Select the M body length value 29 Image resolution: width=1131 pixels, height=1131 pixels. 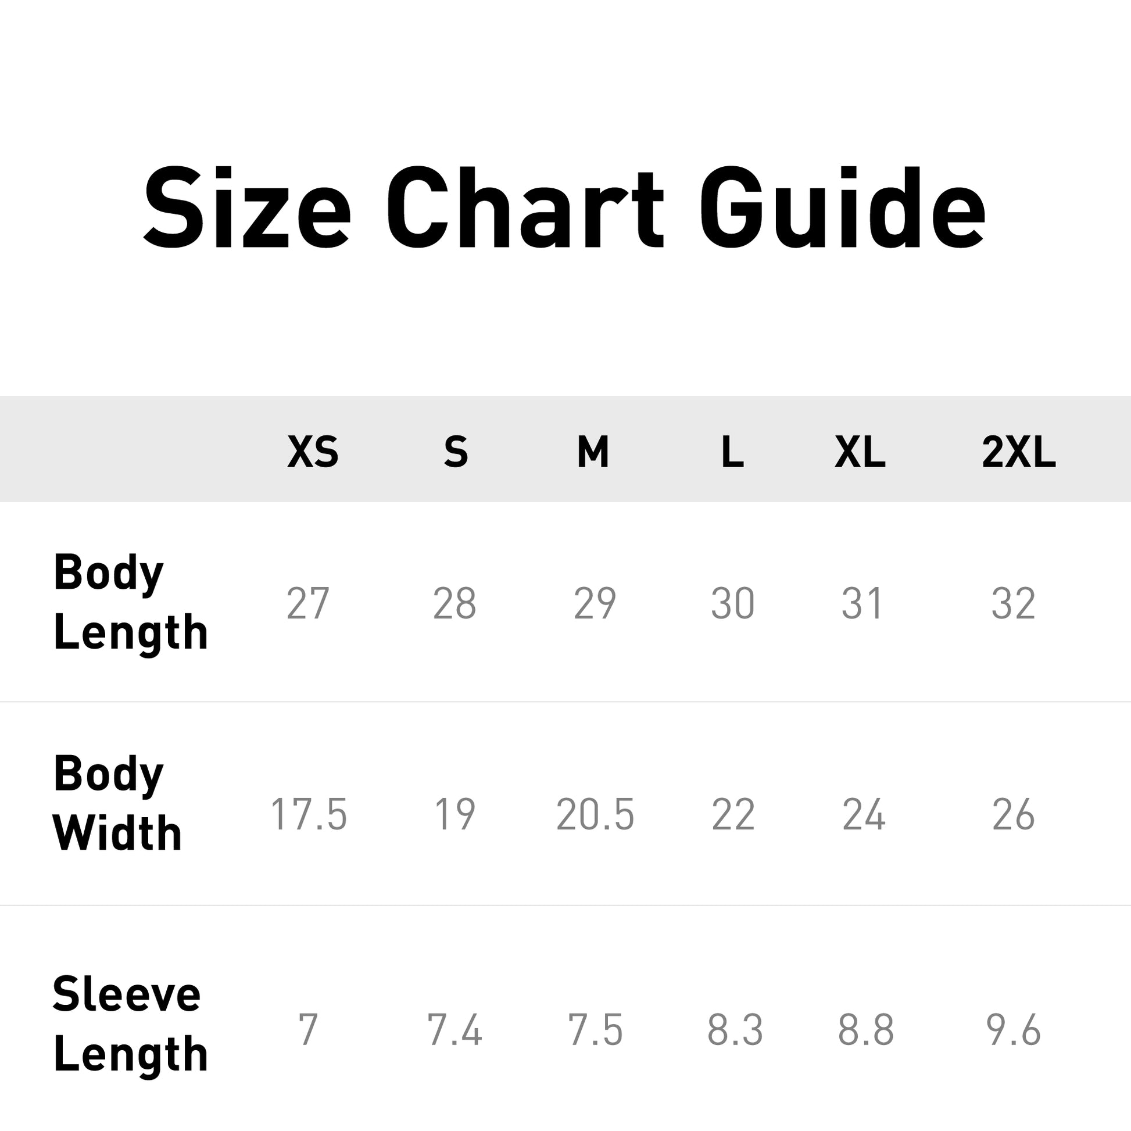(x=595, y=603)
